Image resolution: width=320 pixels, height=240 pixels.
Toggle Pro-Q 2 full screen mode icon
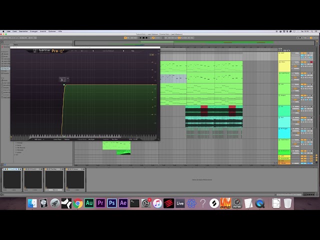point(158,51)
